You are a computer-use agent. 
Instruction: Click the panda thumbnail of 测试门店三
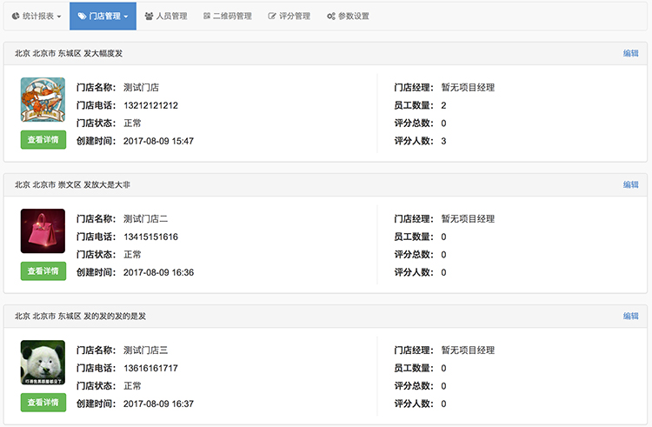(x=43, y=362)
